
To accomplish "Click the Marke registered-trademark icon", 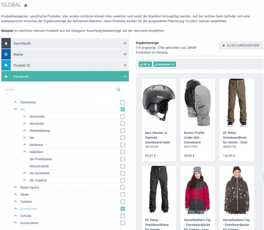I will (x=6, y=54).
